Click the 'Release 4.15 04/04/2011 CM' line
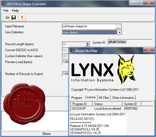 coord(89,126)
